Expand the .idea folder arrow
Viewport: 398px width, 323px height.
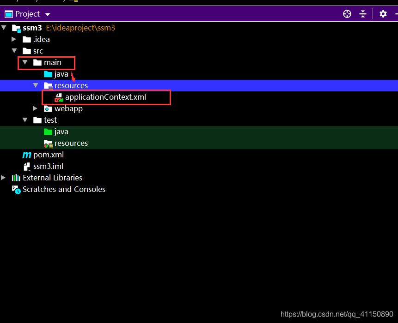click(14, 39)
